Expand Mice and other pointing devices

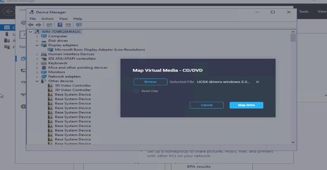point(37,68)
